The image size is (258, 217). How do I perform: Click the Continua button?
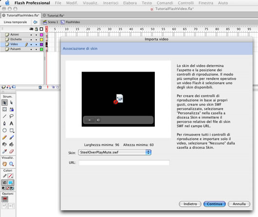click(x=214, y=204)
